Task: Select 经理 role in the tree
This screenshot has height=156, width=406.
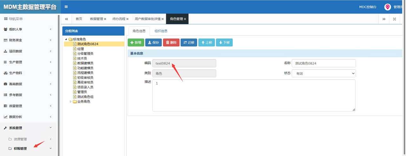Action: (x=81, y=49)
